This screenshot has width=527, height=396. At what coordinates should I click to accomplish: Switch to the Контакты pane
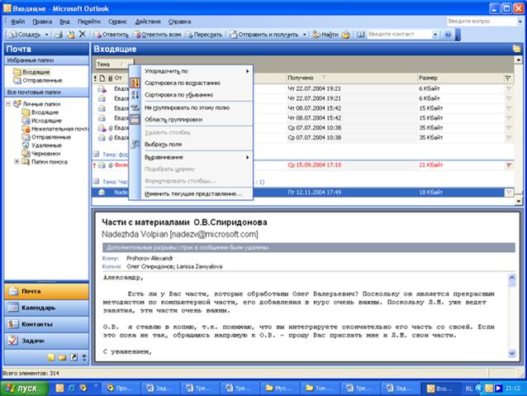(46, 324)
